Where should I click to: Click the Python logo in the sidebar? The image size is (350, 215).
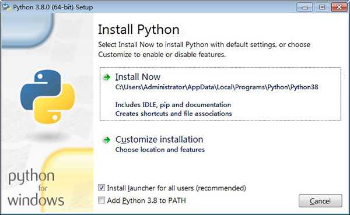click(47, 97)
